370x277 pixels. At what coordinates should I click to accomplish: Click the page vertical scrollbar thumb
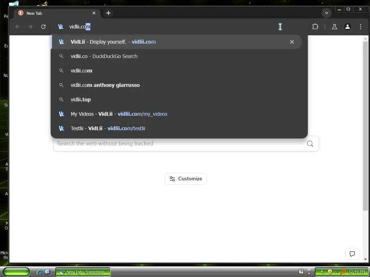pos(365,126)
